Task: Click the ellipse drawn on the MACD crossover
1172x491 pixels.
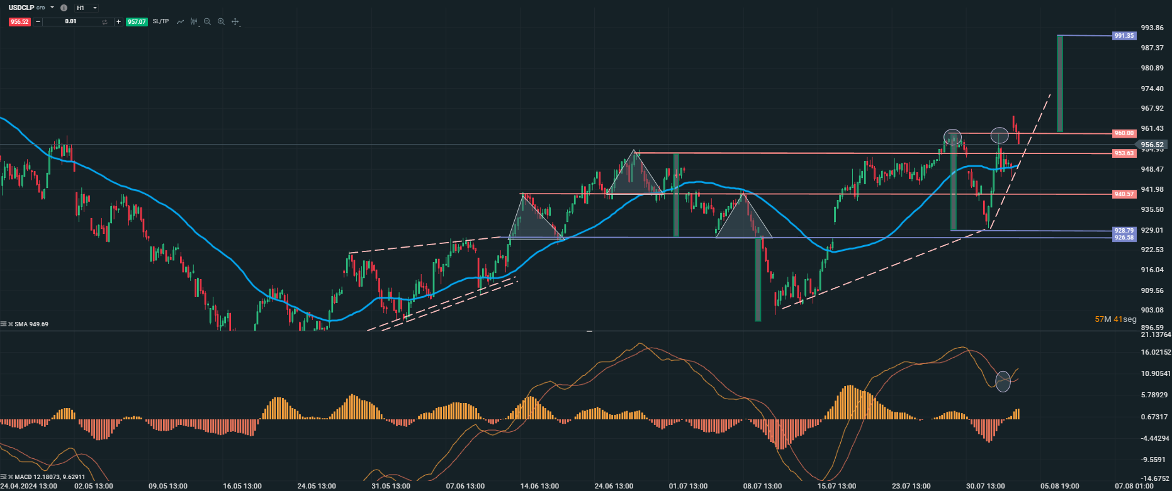Action: (1003, 380)
